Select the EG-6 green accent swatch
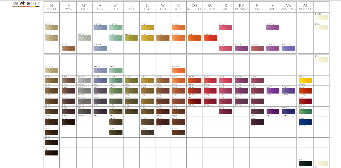Viewport: 341px width, 168px height. [x=306, y=111]
